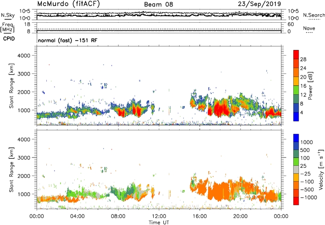Click the 'N.Search' legend label
The image size is (325, 225).
[x=314, y=15]
